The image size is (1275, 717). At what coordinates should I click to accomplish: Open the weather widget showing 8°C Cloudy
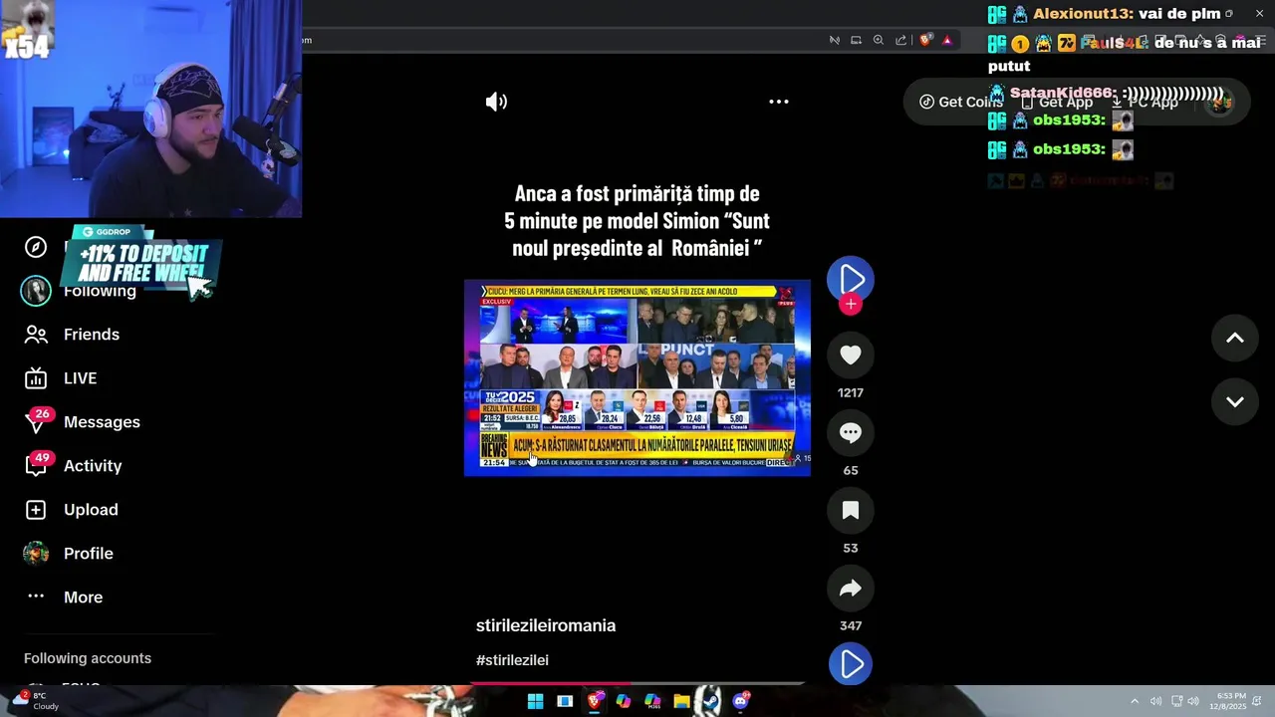35,701
